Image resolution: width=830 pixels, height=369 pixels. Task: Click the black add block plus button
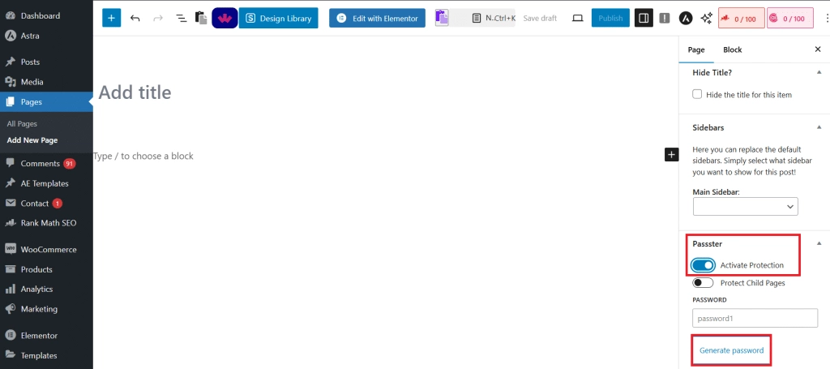tap(671, 155)
